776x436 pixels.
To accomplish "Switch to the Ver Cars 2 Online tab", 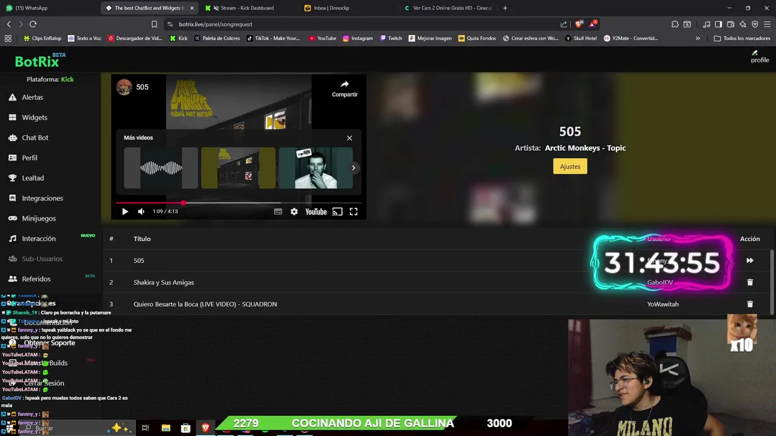I will (x=452, y=8).
